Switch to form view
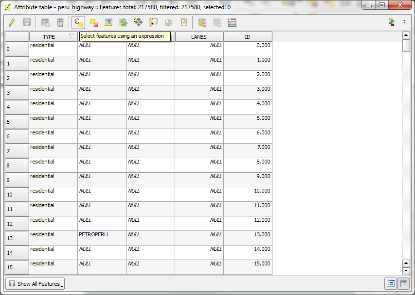This screenshot has height=295, width=415. [x=391, y=284]
